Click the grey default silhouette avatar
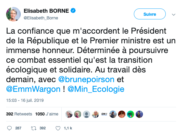Screen dimensions: 187x140 [87, 114]
